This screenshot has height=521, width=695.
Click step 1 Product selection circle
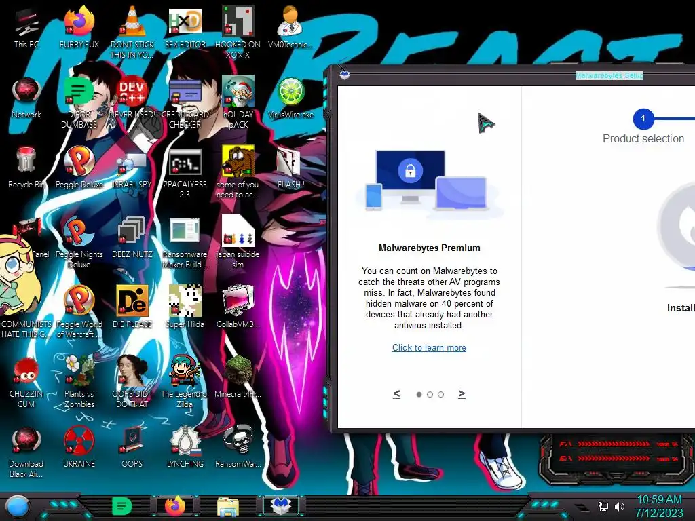click(x=643, y=119)
